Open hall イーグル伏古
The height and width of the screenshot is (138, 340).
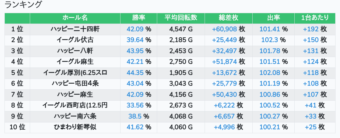click(75, 40)
